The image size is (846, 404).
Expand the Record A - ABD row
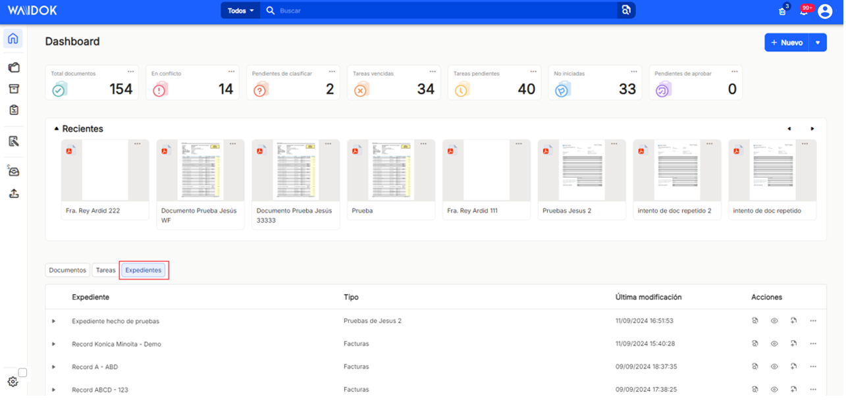[x=54, y=367]
